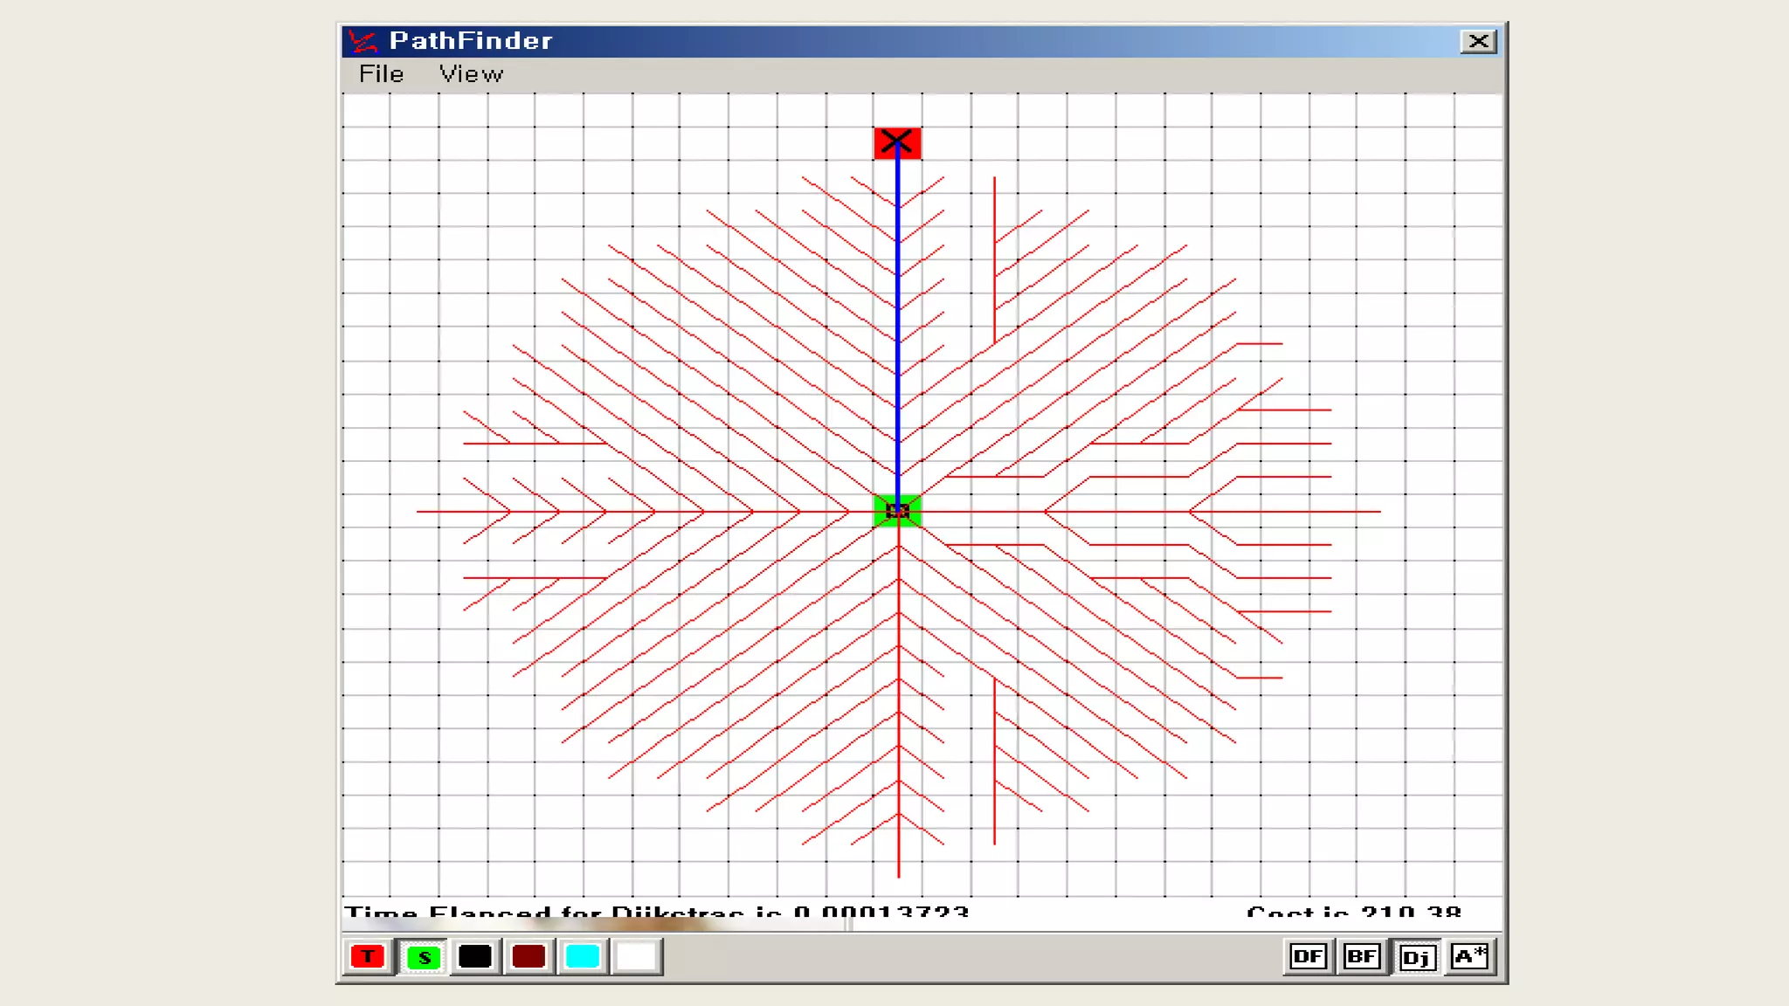The width and height of the screenshot is (1789, 1006).
Task: Run the BF breadth-first search
Action: tap(1362, 956)
